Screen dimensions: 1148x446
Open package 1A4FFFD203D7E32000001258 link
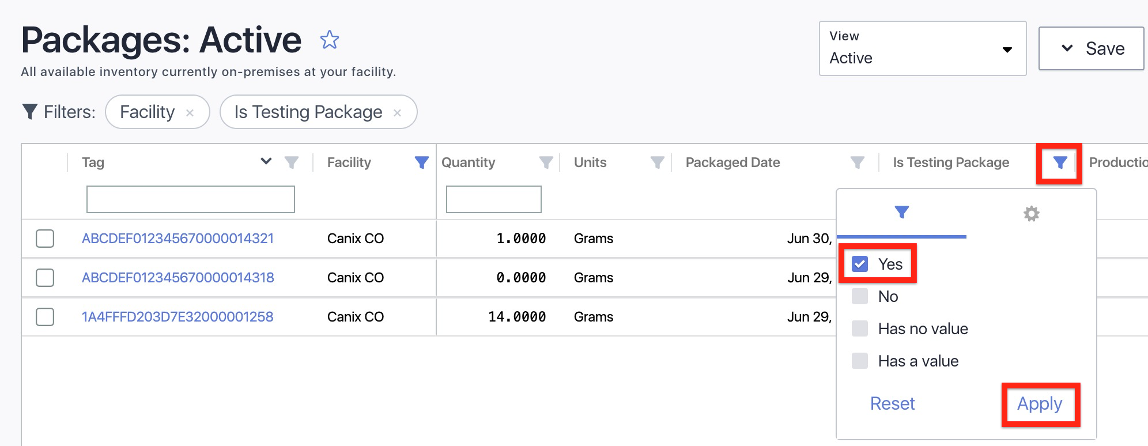point(178,317)
